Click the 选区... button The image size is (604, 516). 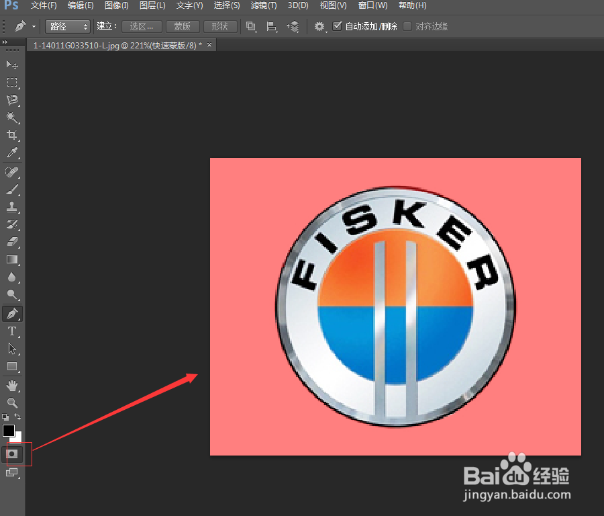coord(142,27)
